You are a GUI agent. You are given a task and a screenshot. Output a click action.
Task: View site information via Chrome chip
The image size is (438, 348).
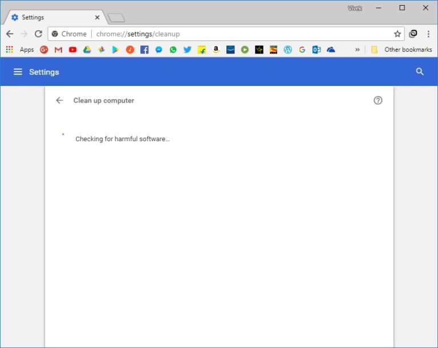pos(69,34)
